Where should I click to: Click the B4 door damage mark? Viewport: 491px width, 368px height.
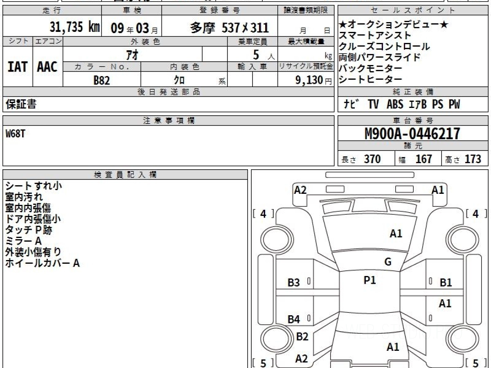(294, 319)
